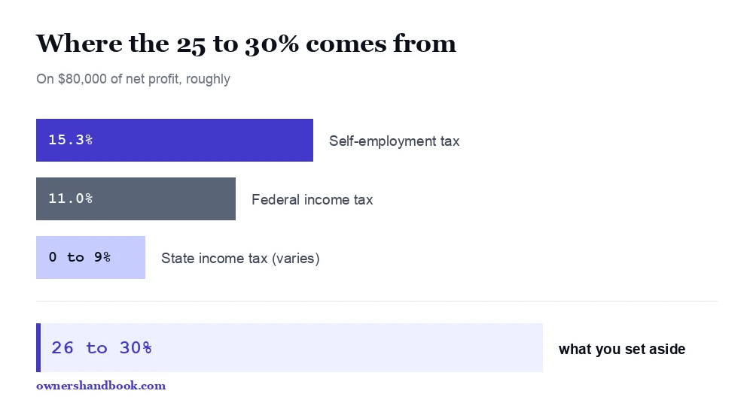Click the 15.3% value text
The width and height of the screenshot is (753, 412).
tap(71, 140)
